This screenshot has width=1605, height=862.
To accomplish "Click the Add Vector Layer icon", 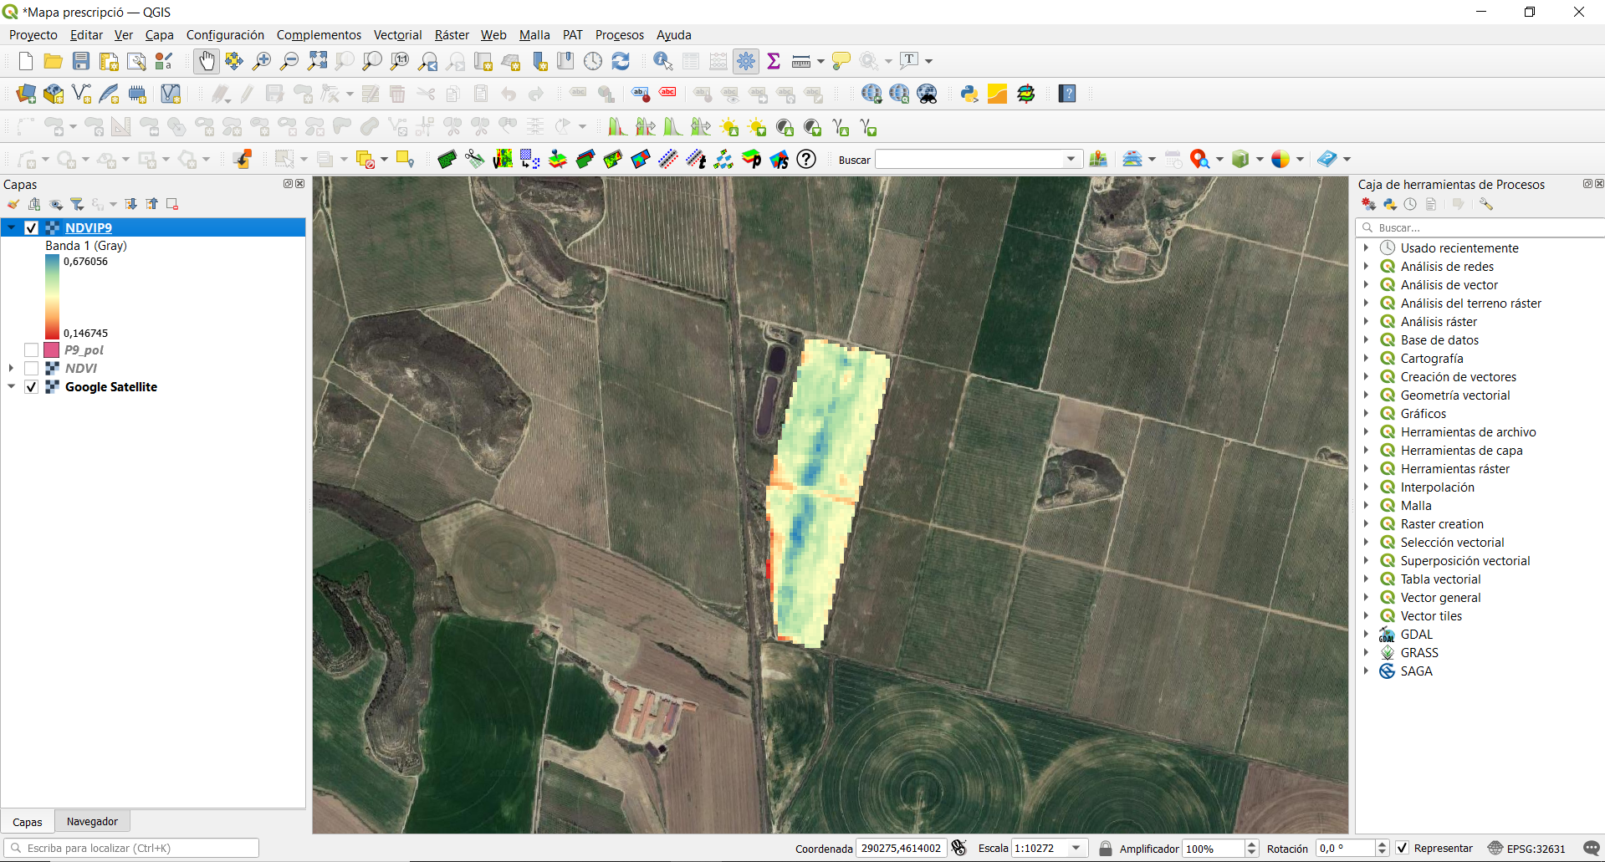I will tap(81, 94).
